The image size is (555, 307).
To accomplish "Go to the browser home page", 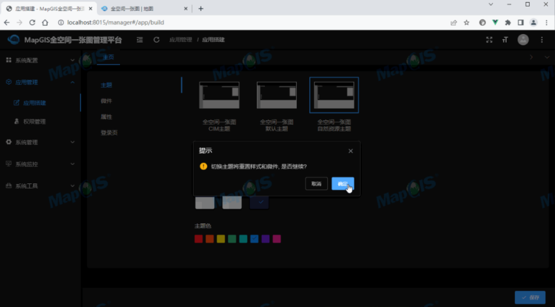I will (x=45, y=23).
